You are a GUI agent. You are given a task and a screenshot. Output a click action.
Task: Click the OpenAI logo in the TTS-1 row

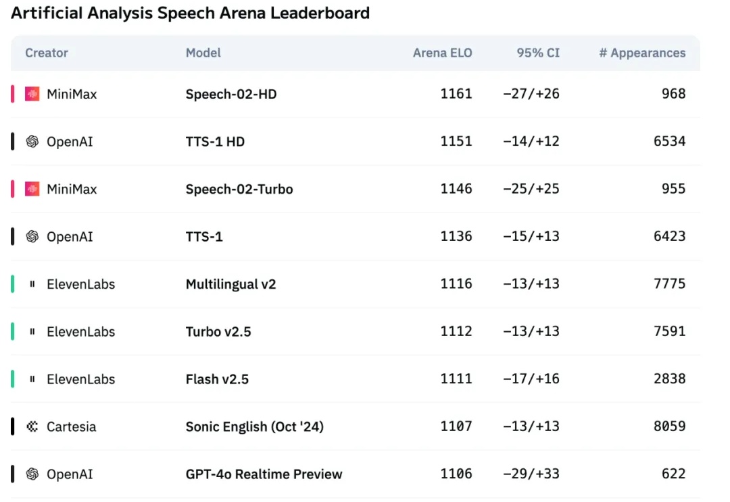click(x=32, y=236)
